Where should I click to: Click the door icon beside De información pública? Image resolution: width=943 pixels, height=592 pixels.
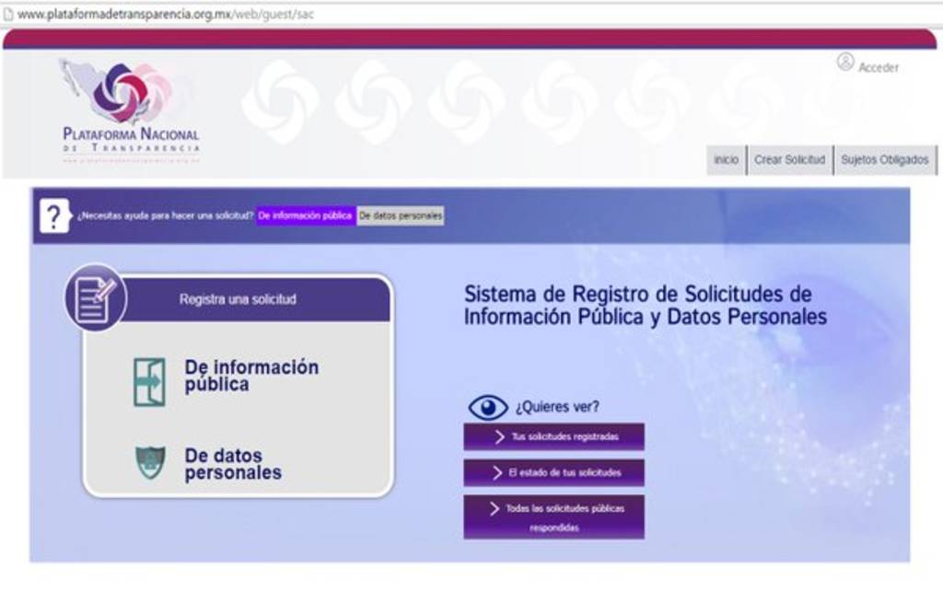pyautogui.click(x=149, y=382)
